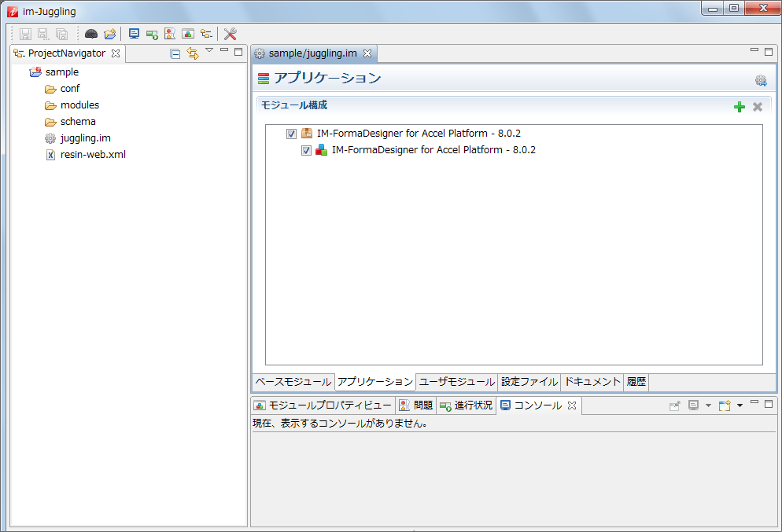This screenshot has height=532, width=782.
Task: Click the display selected console icon
Action: 693,405
